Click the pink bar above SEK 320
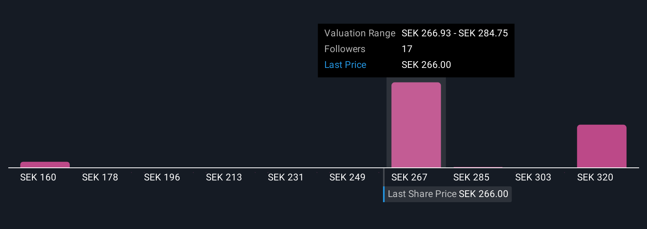The width and height of the screenshot is (647, 229). tap(602, 146)
